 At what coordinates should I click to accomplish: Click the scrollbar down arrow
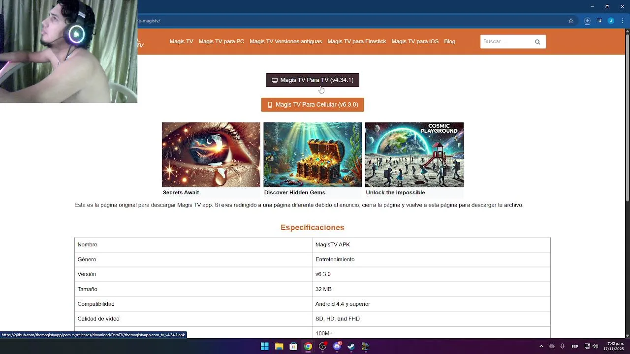pyautogui.click(x=627, y=335)
